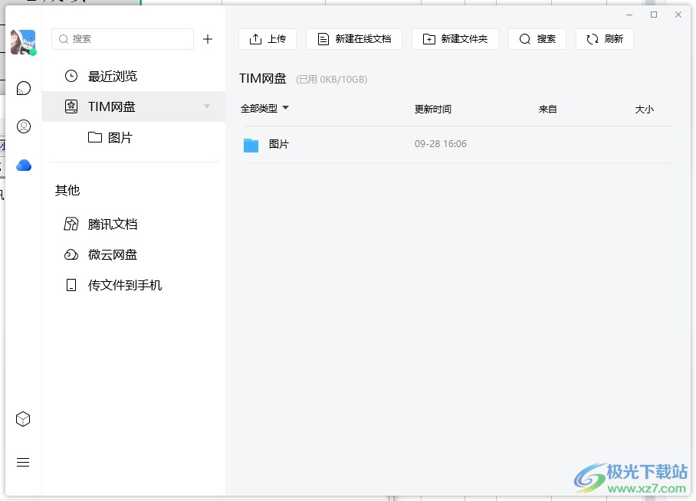The width and height of the screenshot is (696, 501).
Task: Open the messages chat bubble icon
Action: click(24, 89)
